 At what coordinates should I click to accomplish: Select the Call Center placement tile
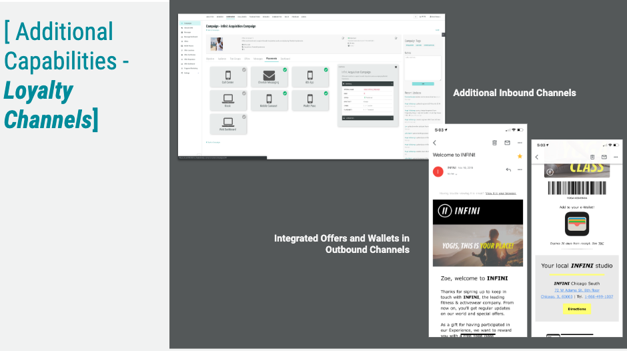[227, 77]
